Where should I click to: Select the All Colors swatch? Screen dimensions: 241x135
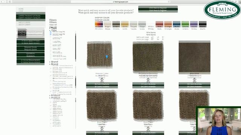(x=99, y=24)
